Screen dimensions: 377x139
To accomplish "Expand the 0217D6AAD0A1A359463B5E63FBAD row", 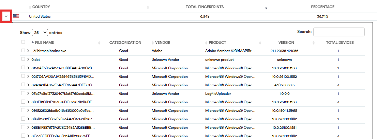I will [28, 76].
